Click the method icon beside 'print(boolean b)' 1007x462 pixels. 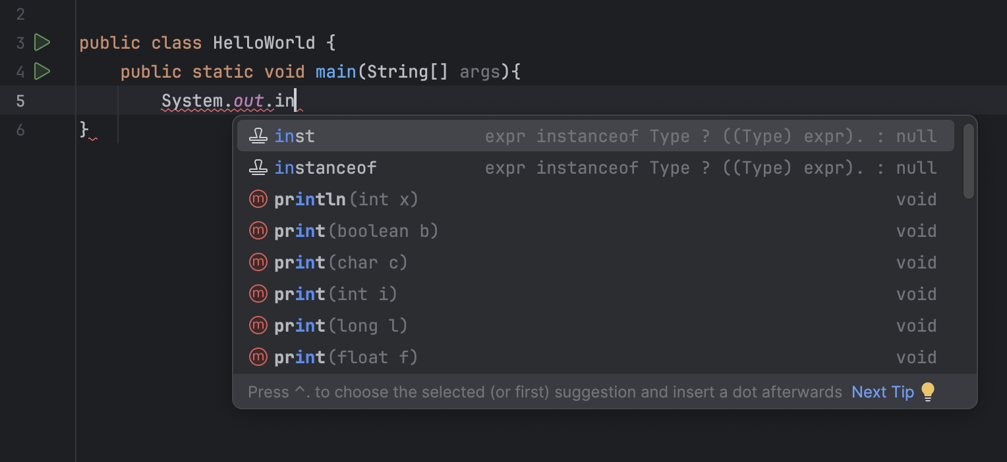click(x=258, y=230)
